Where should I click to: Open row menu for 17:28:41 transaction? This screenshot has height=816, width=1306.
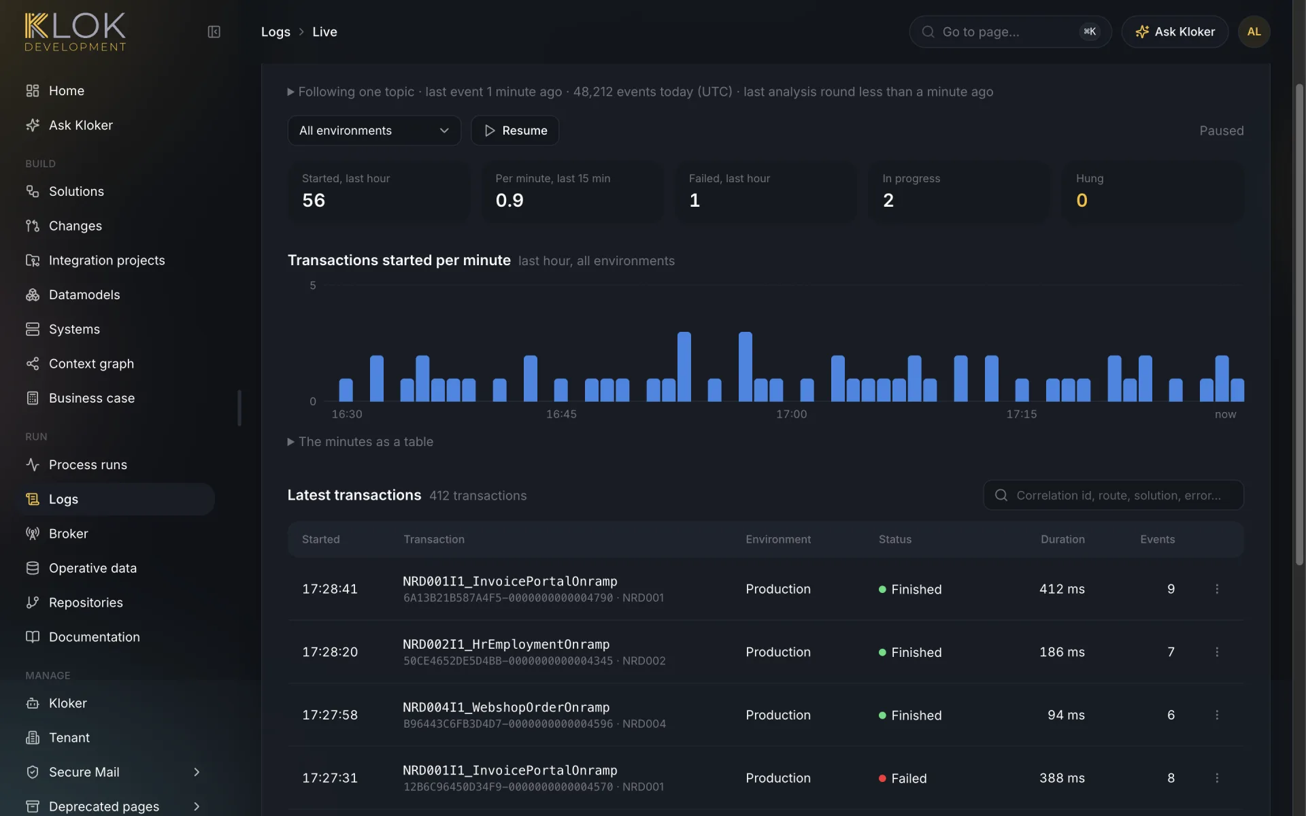coord(1217,589)
